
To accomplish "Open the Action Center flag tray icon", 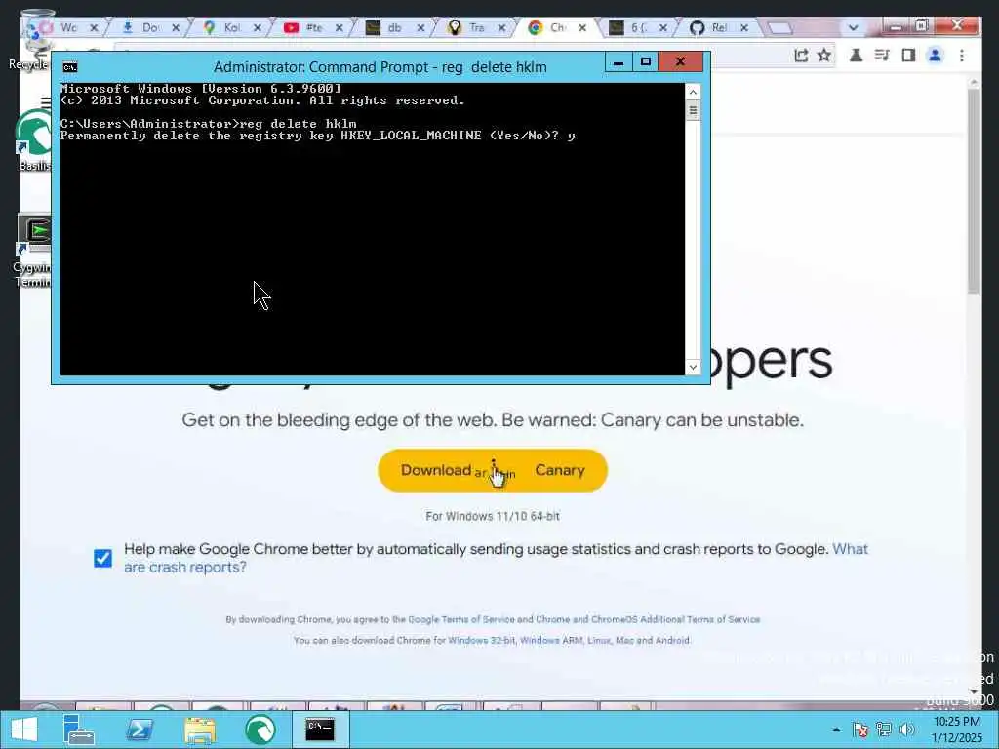I will (860, 729).
